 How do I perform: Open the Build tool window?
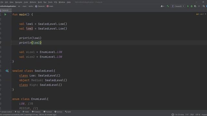pyautogui.click(x=68, y=112)
